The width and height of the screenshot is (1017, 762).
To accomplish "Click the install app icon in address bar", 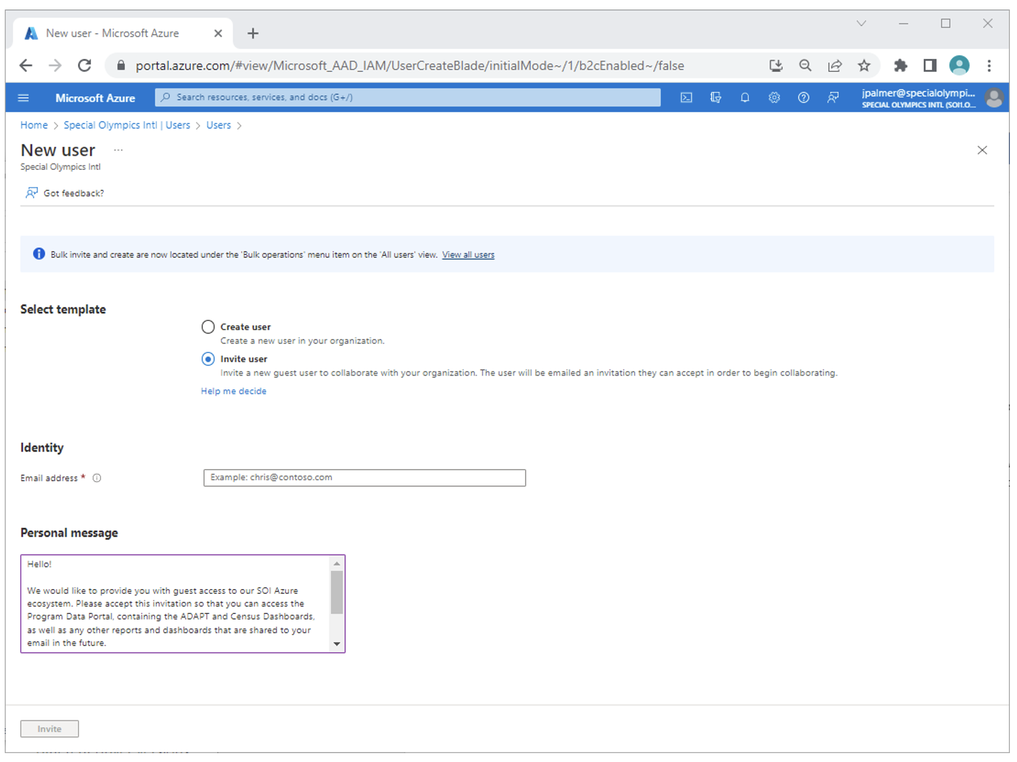I will (776, 65).
